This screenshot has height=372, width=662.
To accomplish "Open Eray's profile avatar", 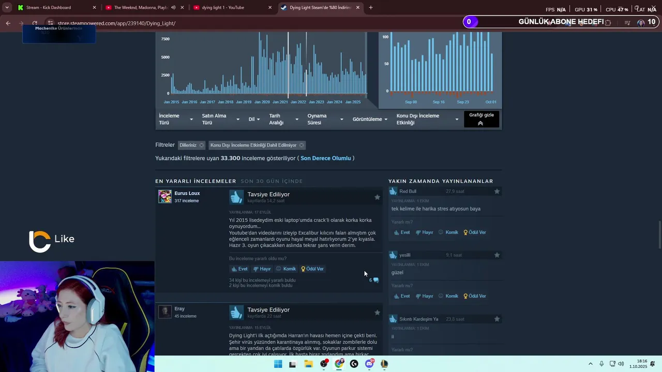I will tap(164, 312).
